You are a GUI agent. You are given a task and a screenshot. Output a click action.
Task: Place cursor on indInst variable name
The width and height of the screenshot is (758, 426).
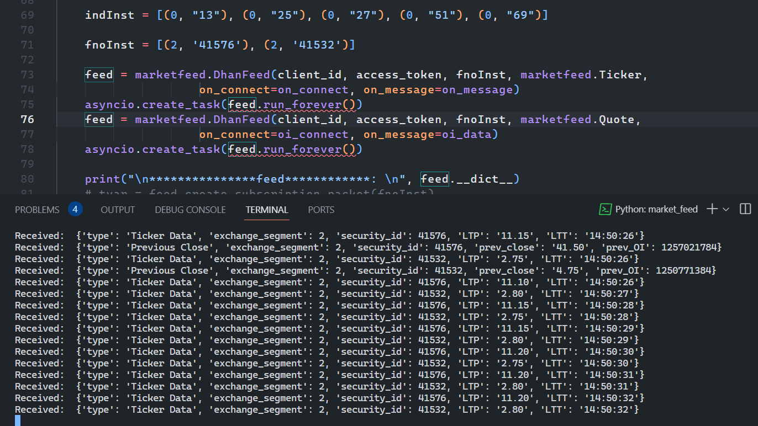point(109,15)
